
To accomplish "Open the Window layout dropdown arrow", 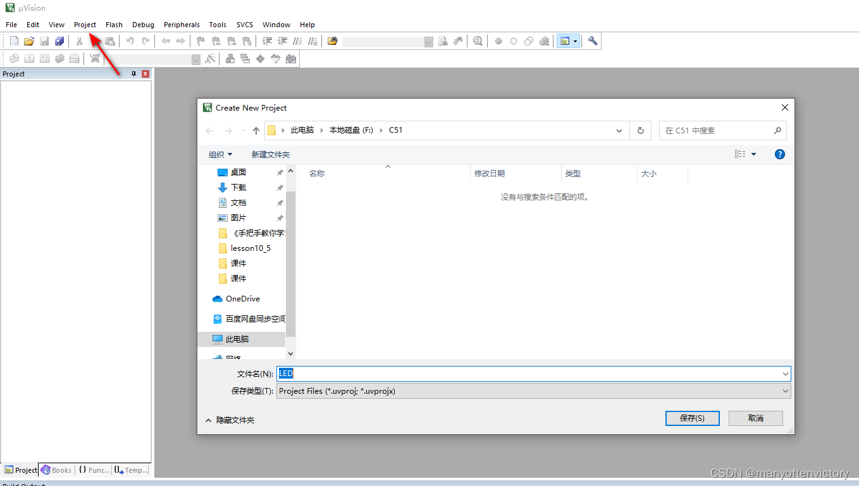I will click(576, 41).
